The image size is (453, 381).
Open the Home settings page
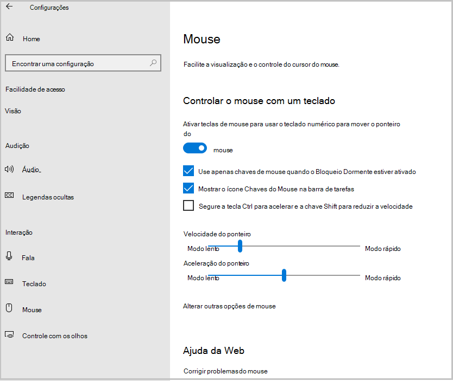[x=31, y=39]
